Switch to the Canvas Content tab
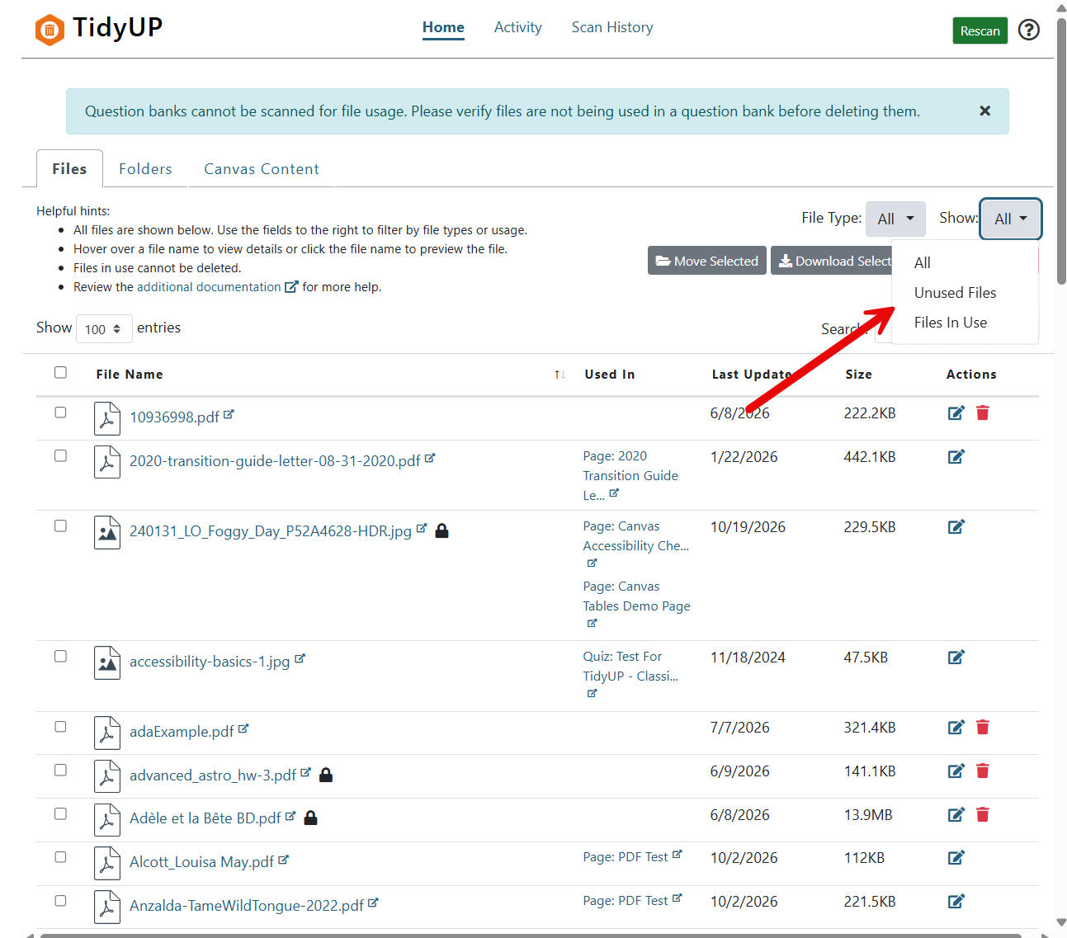 [x=262, y=169]
